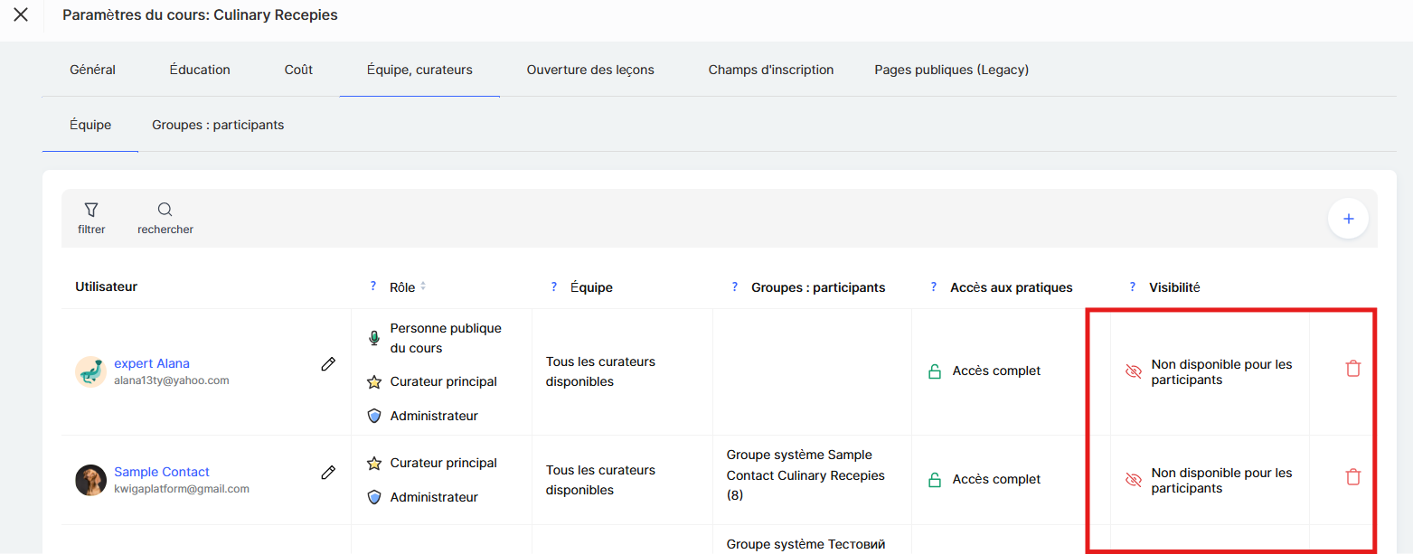Delete Sample Contact using trash icon
Image resolution: width=1413 pixels, height=554 pixels.
pos(1352,477)
